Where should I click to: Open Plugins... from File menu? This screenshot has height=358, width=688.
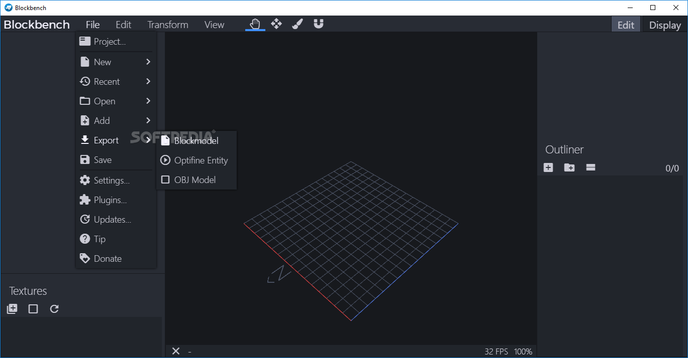[116, 200]
